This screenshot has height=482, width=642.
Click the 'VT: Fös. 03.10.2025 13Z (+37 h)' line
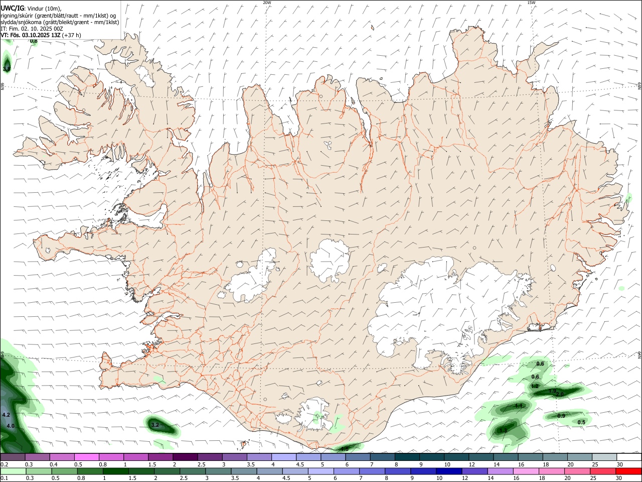[x=41, y=35]
